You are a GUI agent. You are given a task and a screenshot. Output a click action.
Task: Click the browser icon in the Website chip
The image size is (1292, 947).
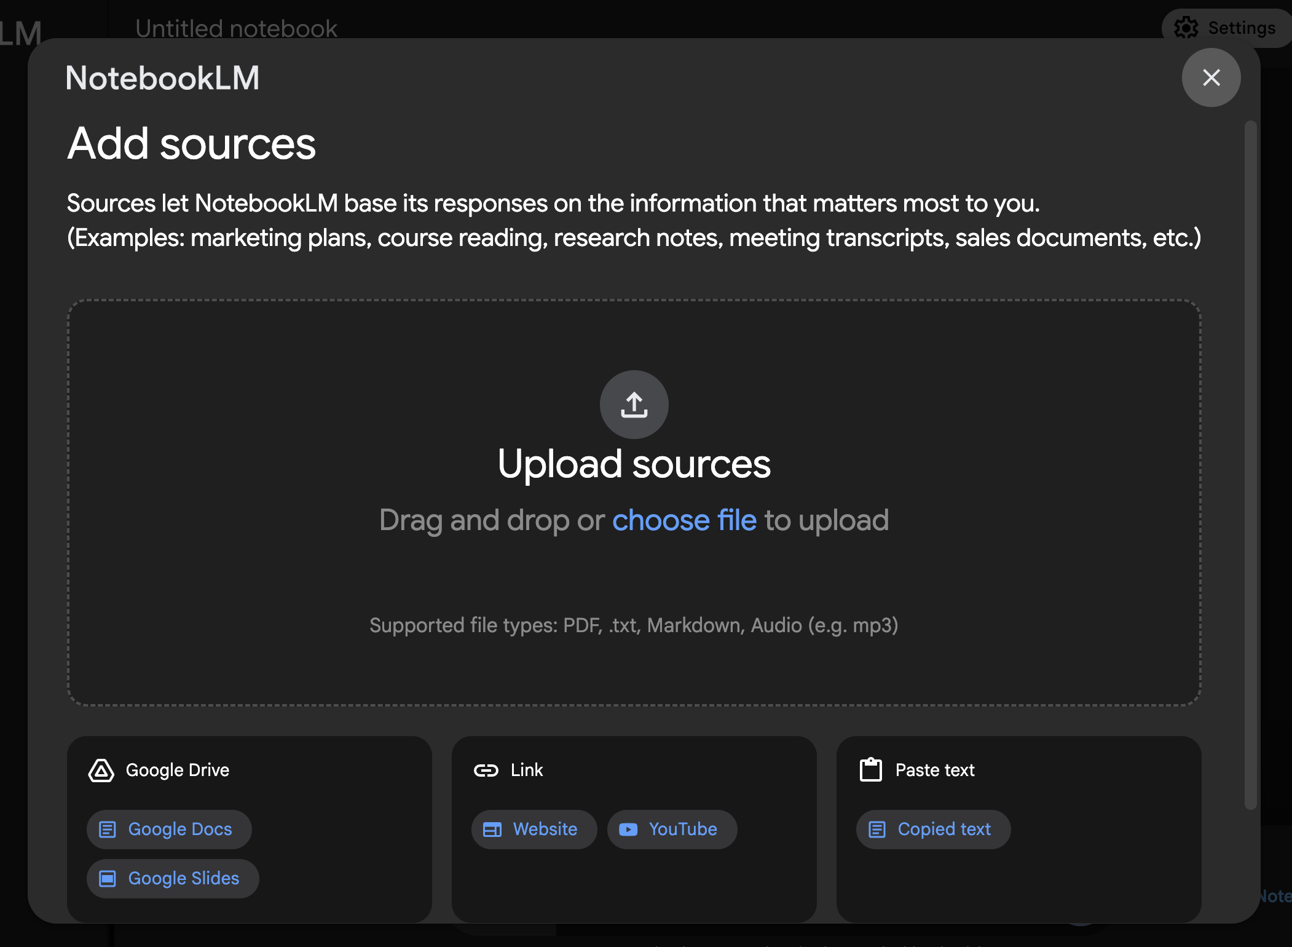click(492, 829)
